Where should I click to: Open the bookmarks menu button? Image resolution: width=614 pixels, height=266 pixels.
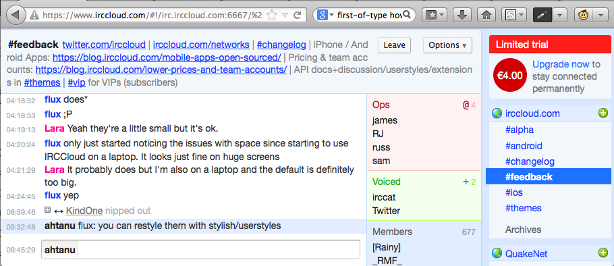(435, 16)
